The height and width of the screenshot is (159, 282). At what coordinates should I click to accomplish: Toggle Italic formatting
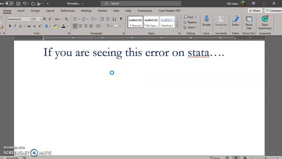[15, 26]
